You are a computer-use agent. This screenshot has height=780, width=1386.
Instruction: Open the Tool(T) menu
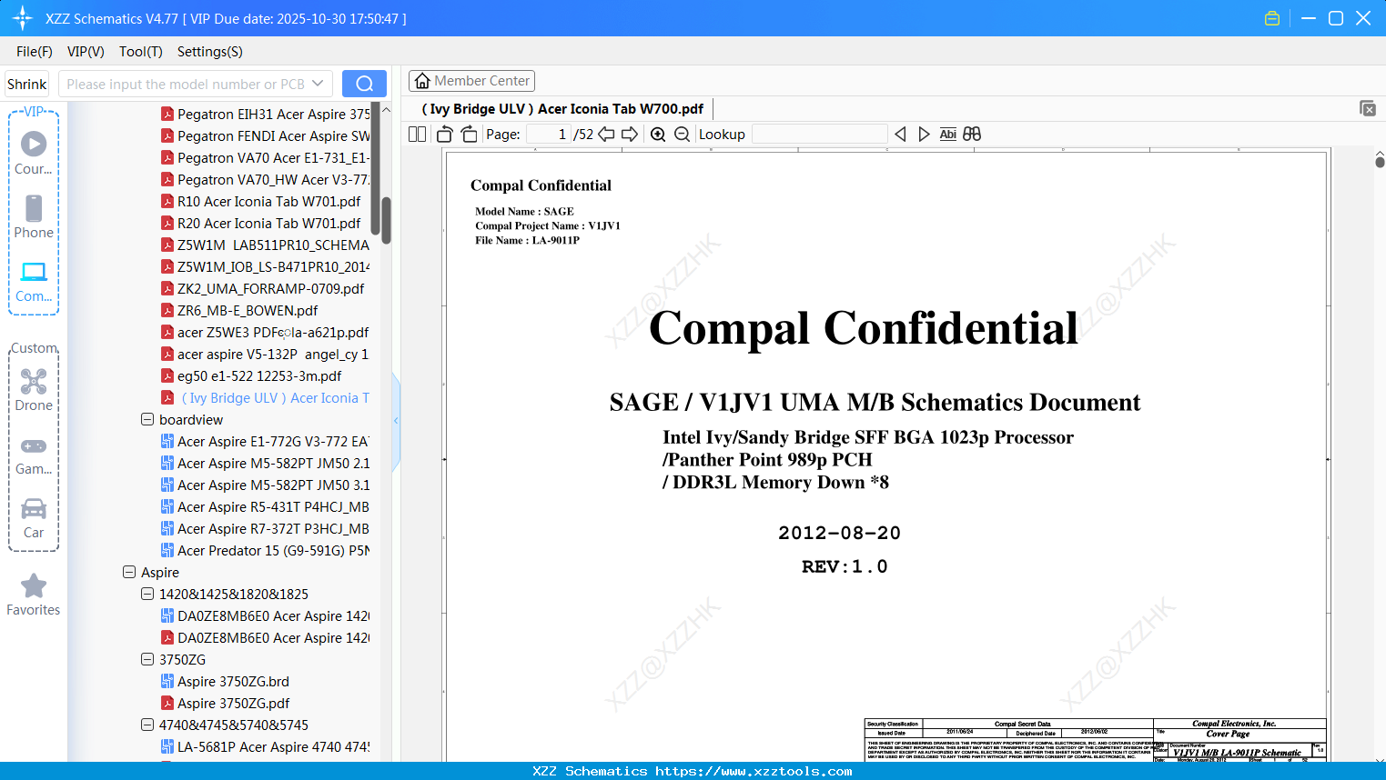[141, 52]
